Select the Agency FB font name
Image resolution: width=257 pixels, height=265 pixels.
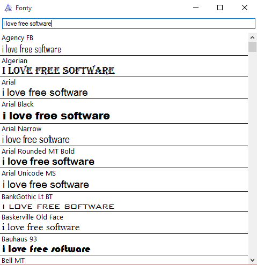17,38
